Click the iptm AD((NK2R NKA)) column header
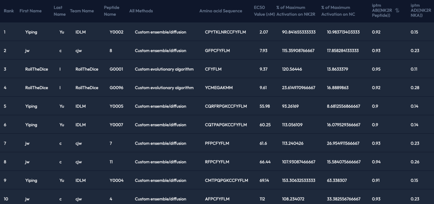The width and height of the screenshot is (434, 204). tap(420, 11)
